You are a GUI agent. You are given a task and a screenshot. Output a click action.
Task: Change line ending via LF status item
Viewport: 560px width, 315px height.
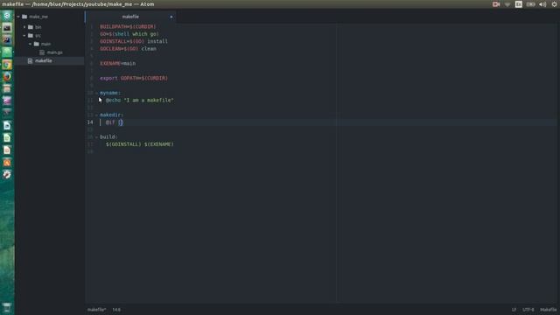click(514, 310)
